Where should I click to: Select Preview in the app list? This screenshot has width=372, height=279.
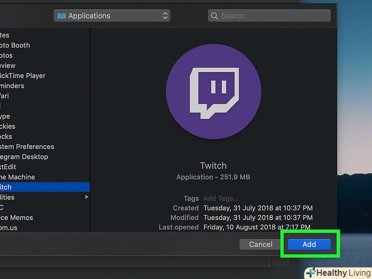point(45,65)
